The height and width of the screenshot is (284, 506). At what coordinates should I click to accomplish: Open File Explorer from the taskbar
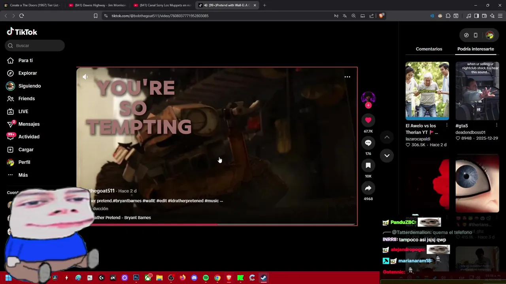click(x=159, y=278)
